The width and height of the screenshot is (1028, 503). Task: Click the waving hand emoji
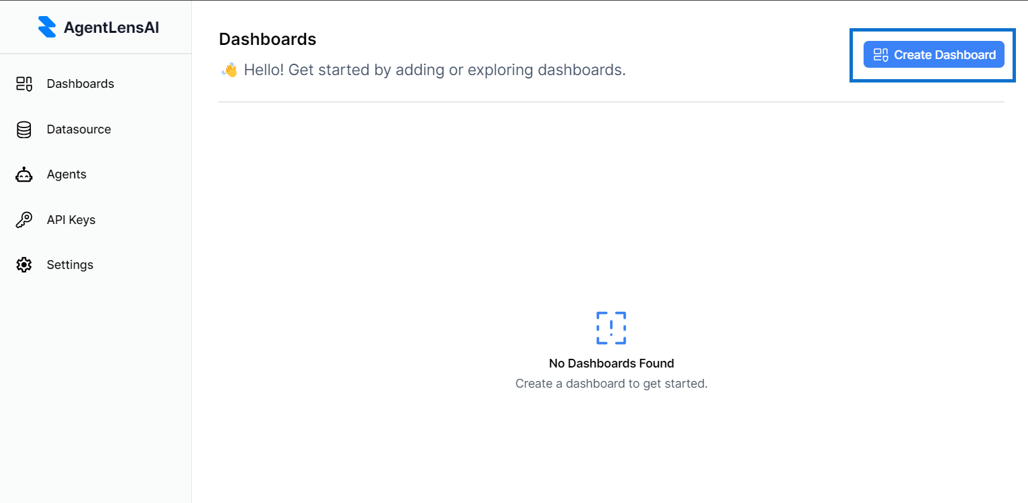click(x=229, y=70)
